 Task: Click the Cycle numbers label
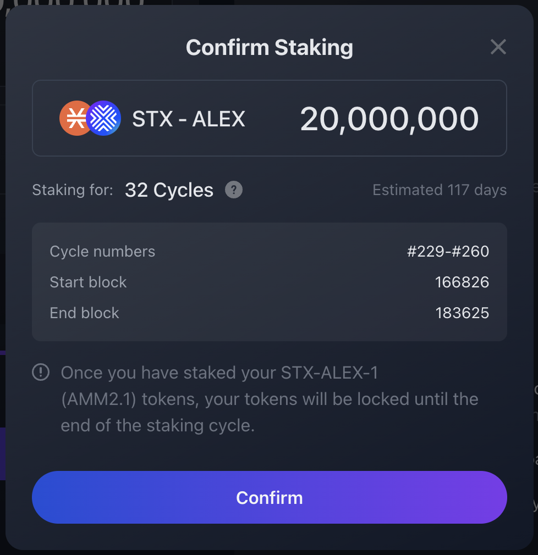tap(102, 252)
